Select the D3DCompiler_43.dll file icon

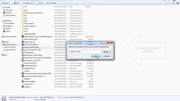click(x=23, y=39)
